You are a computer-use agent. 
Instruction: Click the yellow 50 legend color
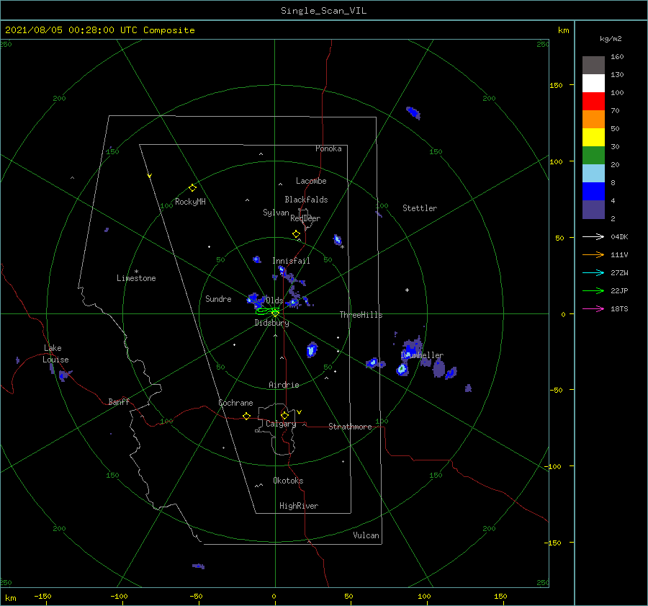593,138
